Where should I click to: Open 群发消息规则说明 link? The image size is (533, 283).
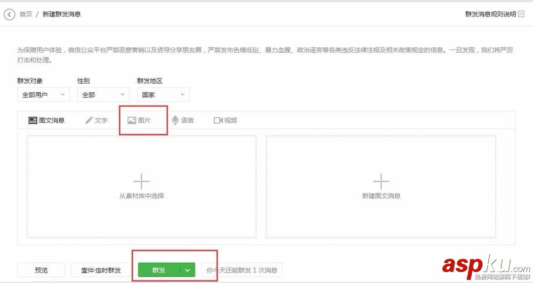(x=490, y=14)
